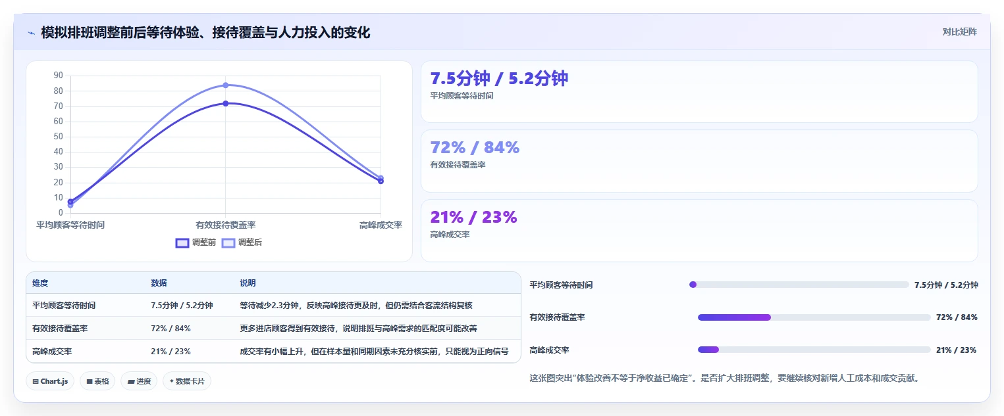Screen dimensions: 1004x416
Task: Click the 有效接待覆盖率 progress bar
Action: [814, 317]
